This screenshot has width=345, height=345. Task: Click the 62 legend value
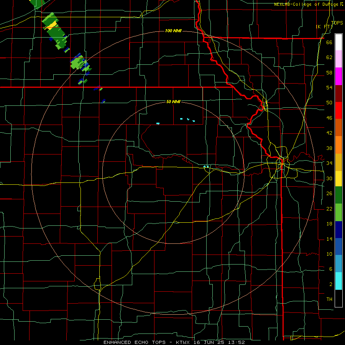[329, 58]
